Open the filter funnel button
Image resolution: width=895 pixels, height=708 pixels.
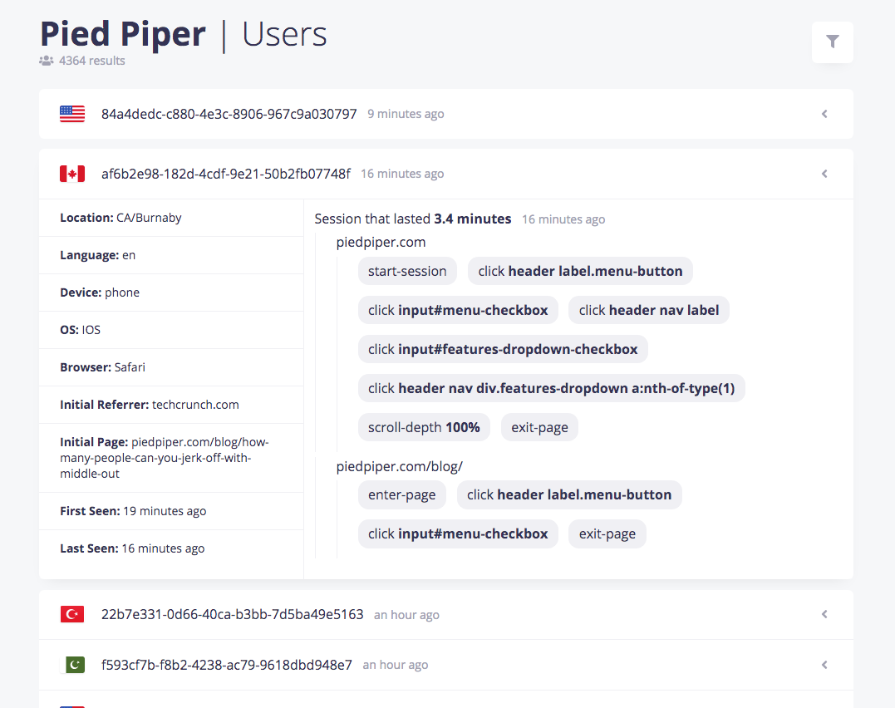tap(832, 42)
